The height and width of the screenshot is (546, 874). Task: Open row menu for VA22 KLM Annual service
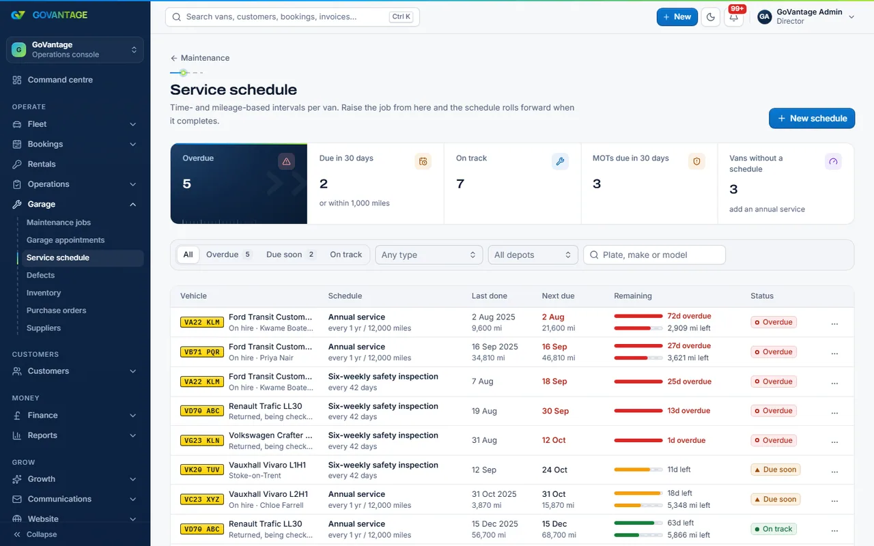pyautogui.click(x=834, y=323)
